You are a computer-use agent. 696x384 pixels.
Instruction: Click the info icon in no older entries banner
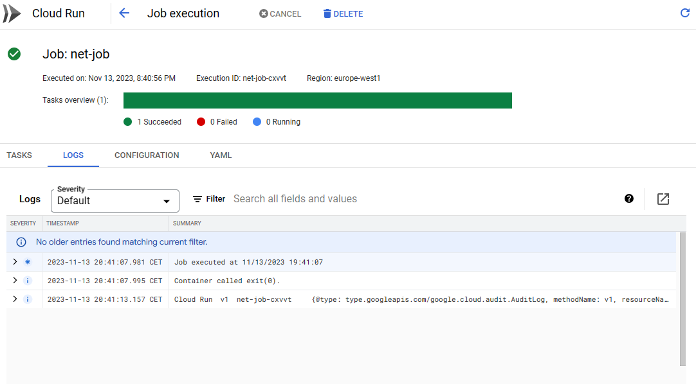tap(21, 242)
